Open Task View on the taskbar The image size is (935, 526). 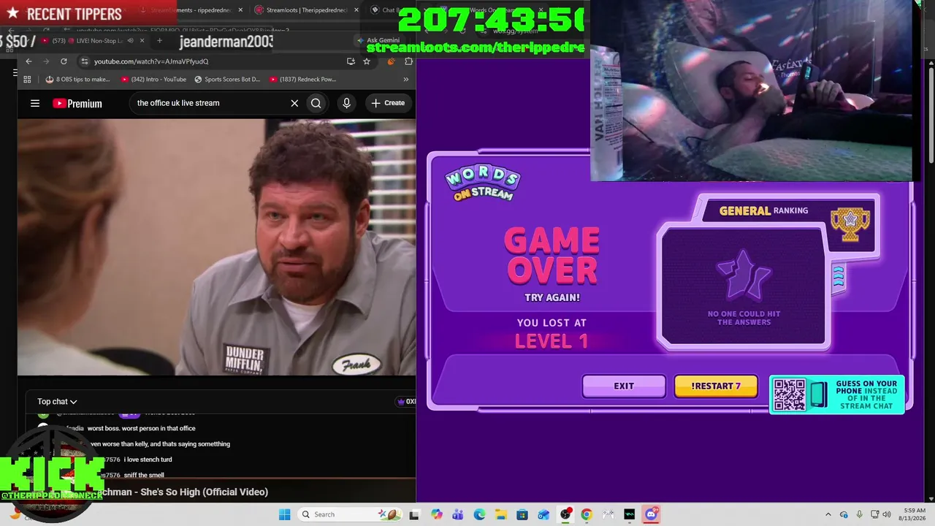click(414, 514)
